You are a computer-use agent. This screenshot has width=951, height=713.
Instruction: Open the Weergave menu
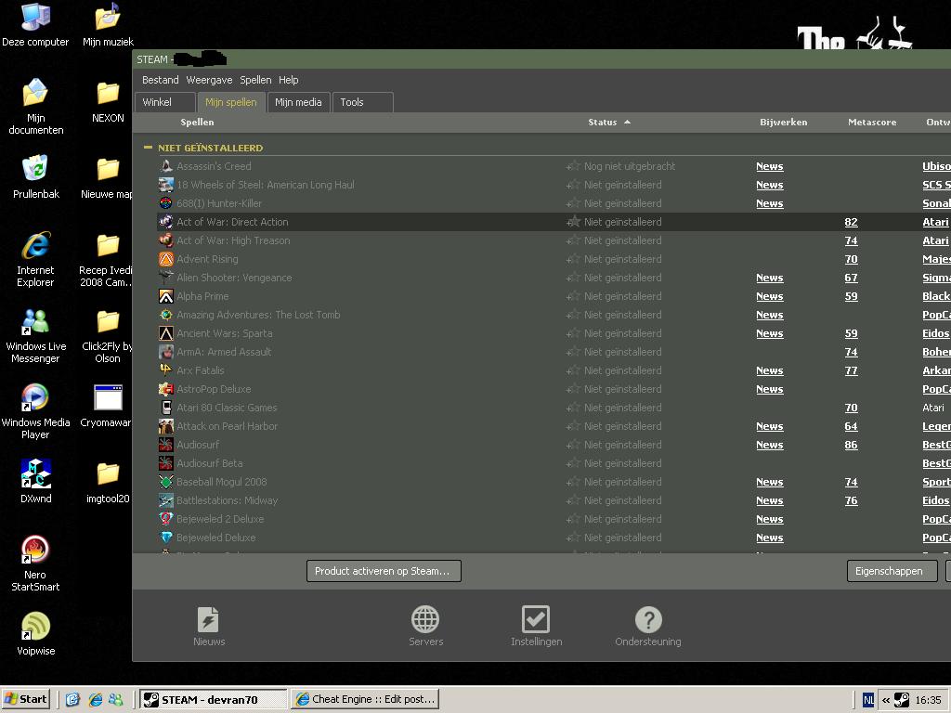(x=209, y=80)
